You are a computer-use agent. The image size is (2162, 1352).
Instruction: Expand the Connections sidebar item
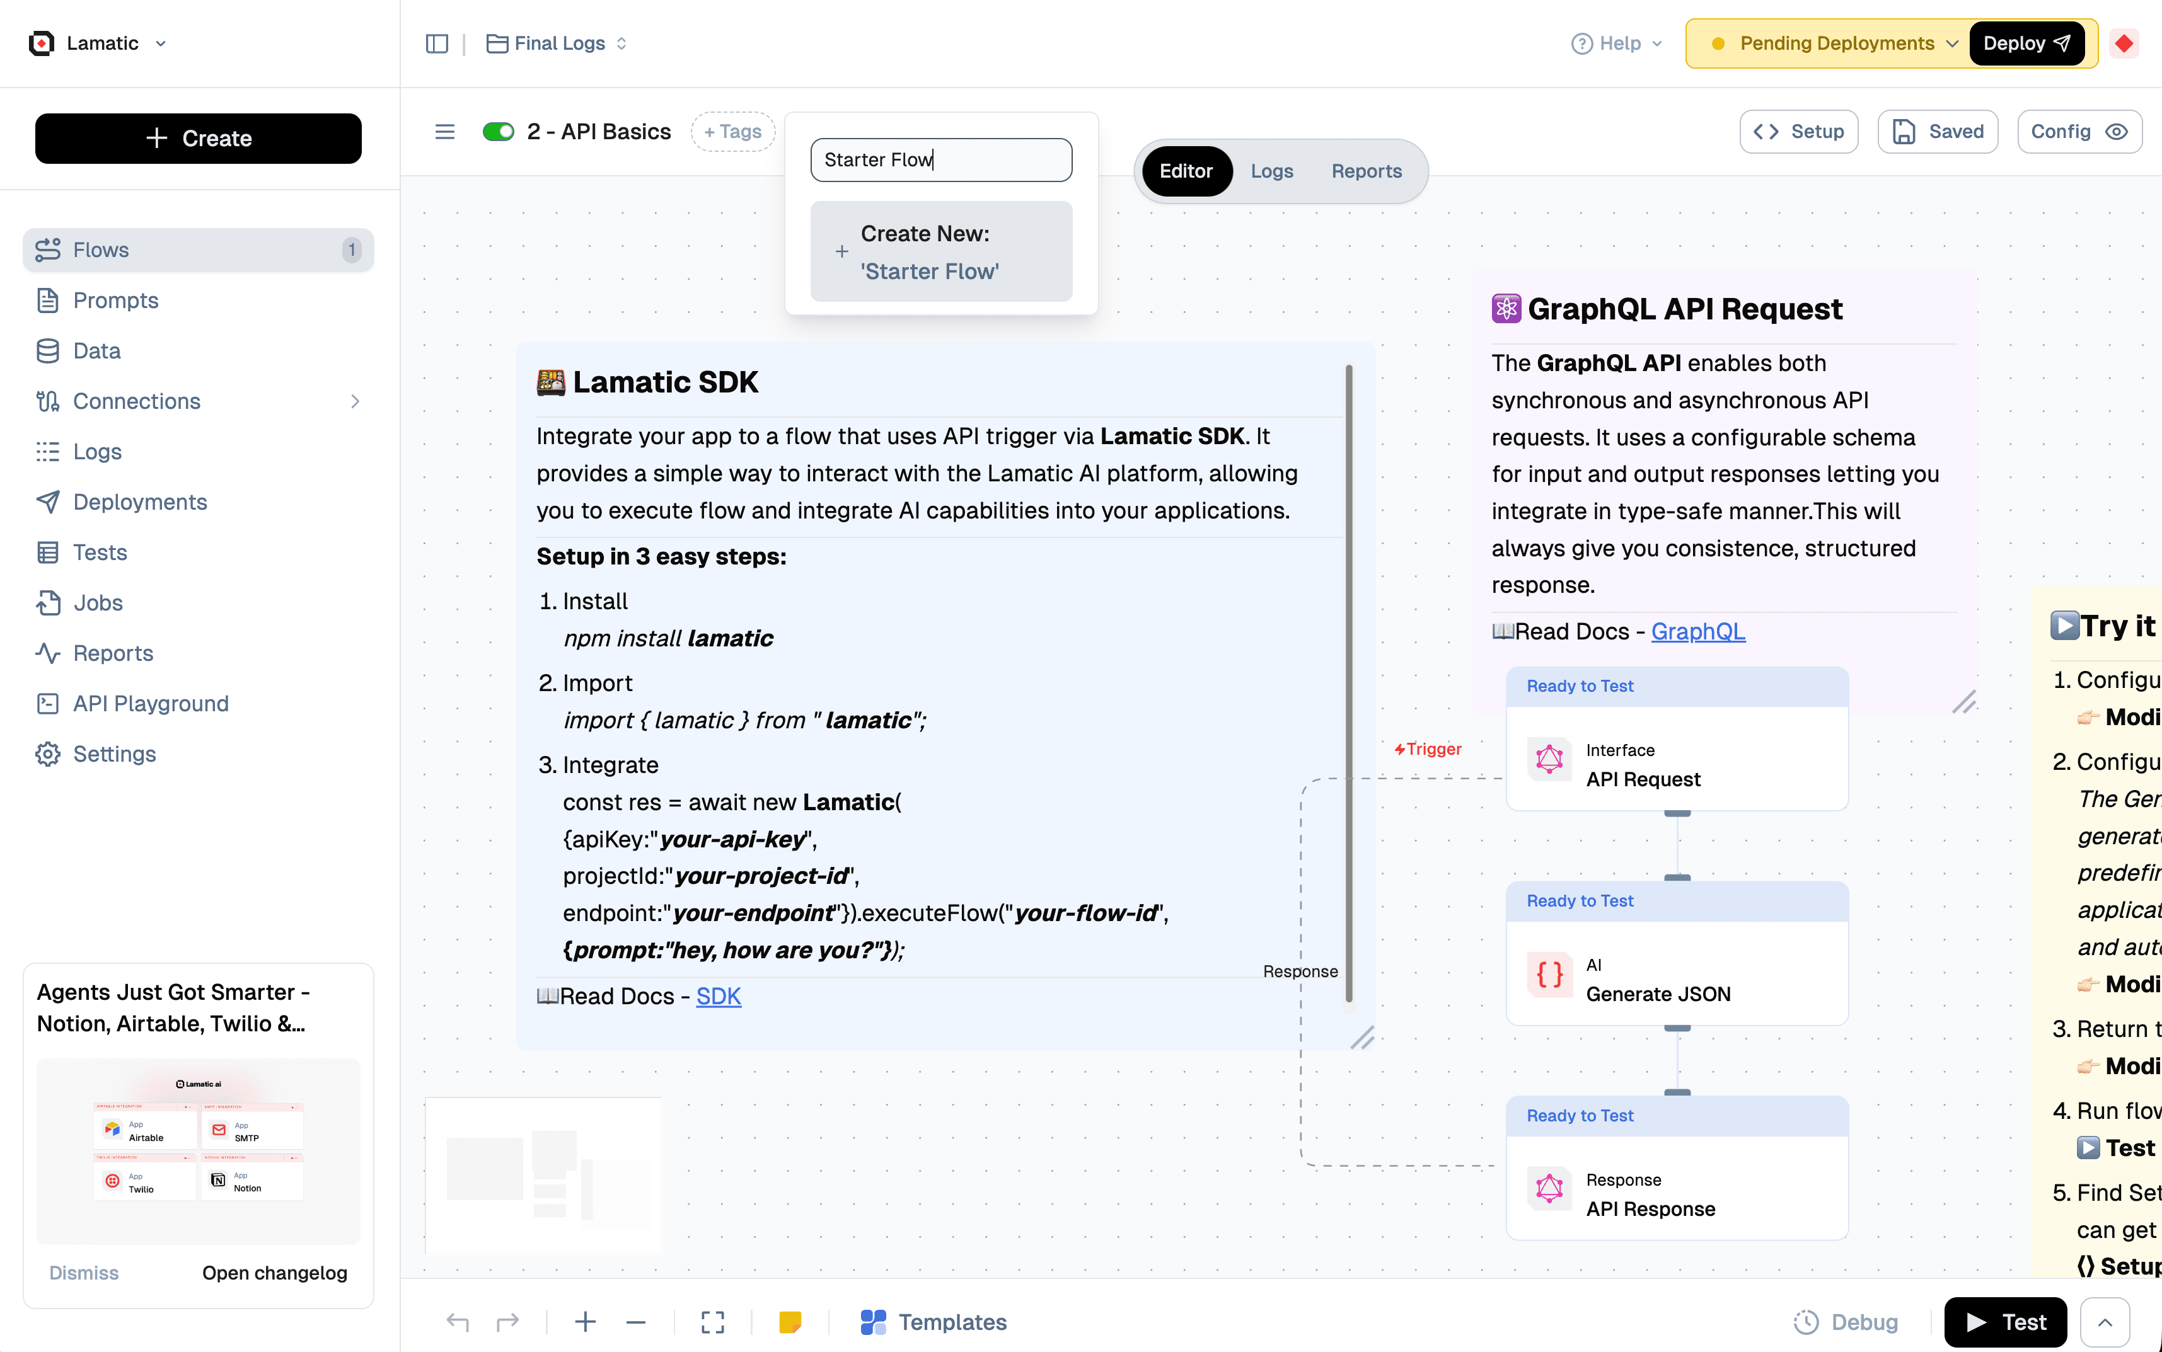tap(355, 401)
